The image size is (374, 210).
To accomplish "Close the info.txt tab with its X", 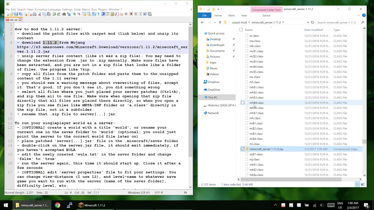I will coord(20,20).
